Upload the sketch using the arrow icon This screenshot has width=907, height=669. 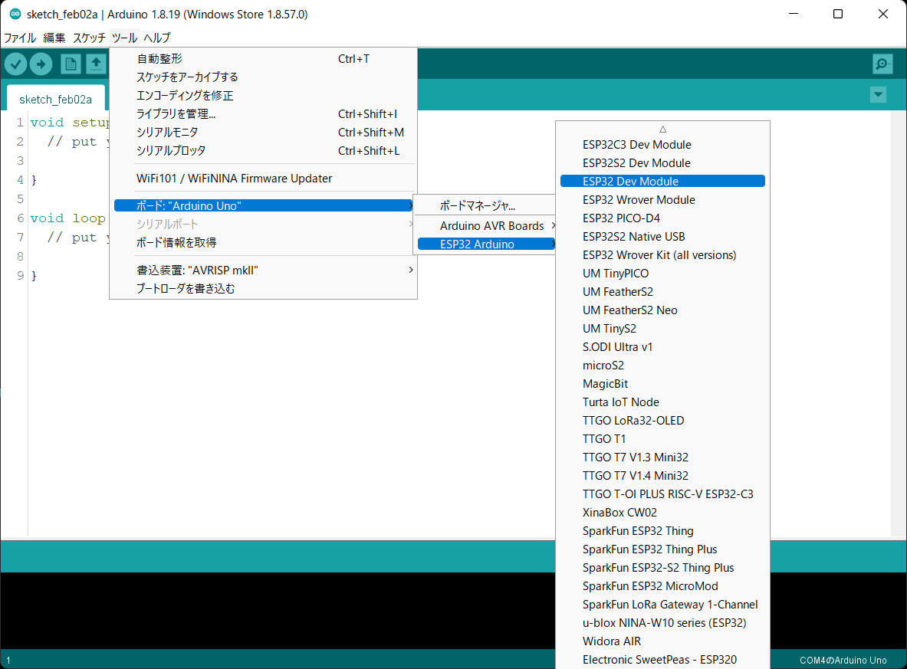click(x=41, y=64)
